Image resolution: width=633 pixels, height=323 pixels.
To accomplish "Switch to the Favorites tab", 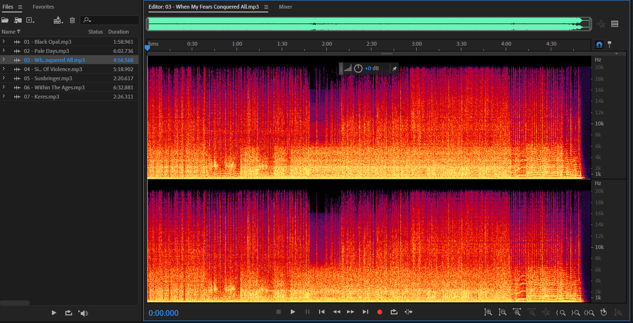I will (44, 7).
